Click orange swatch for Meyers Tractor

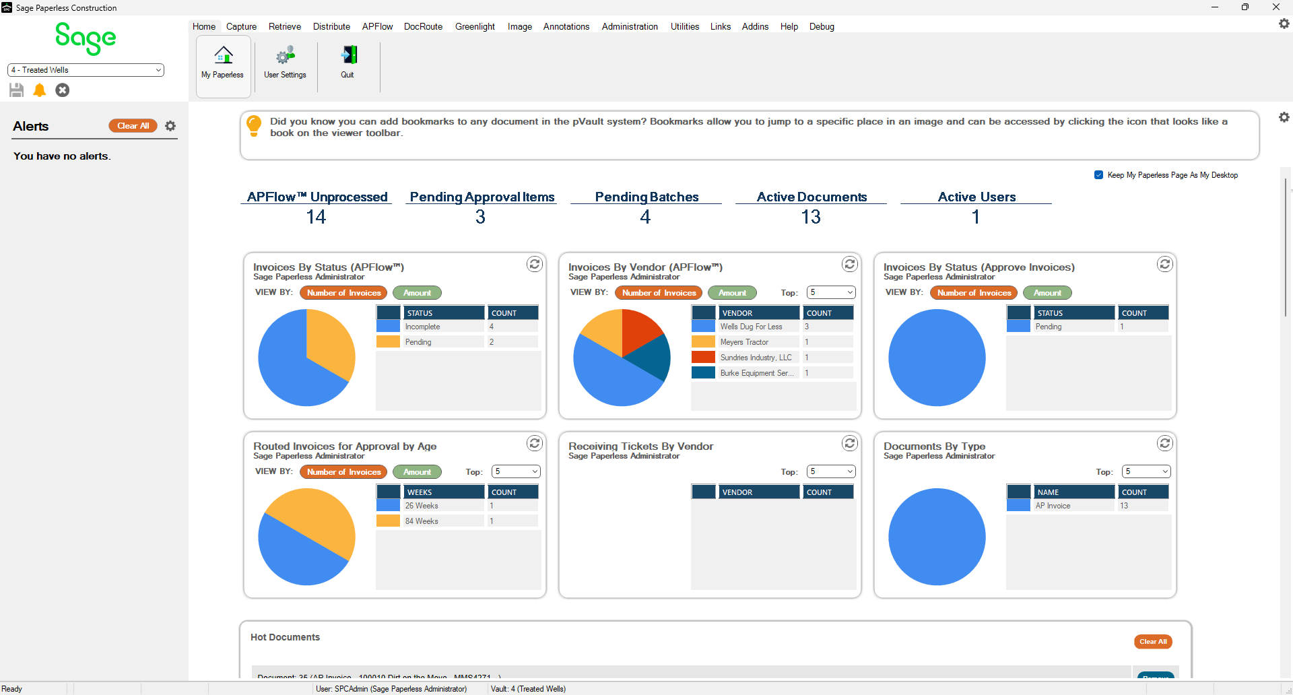tap(704, 342)
